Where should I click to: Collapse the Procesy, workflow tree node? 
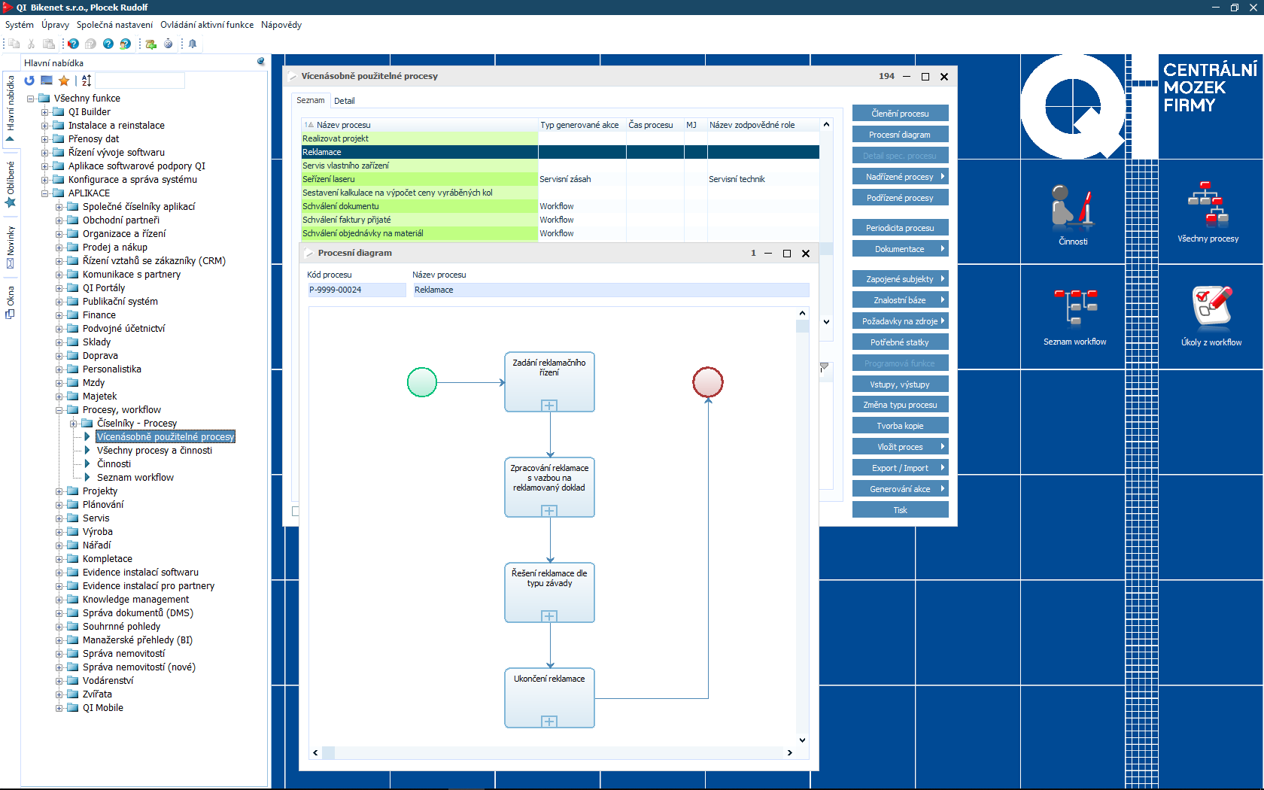[x=59, y=410]
